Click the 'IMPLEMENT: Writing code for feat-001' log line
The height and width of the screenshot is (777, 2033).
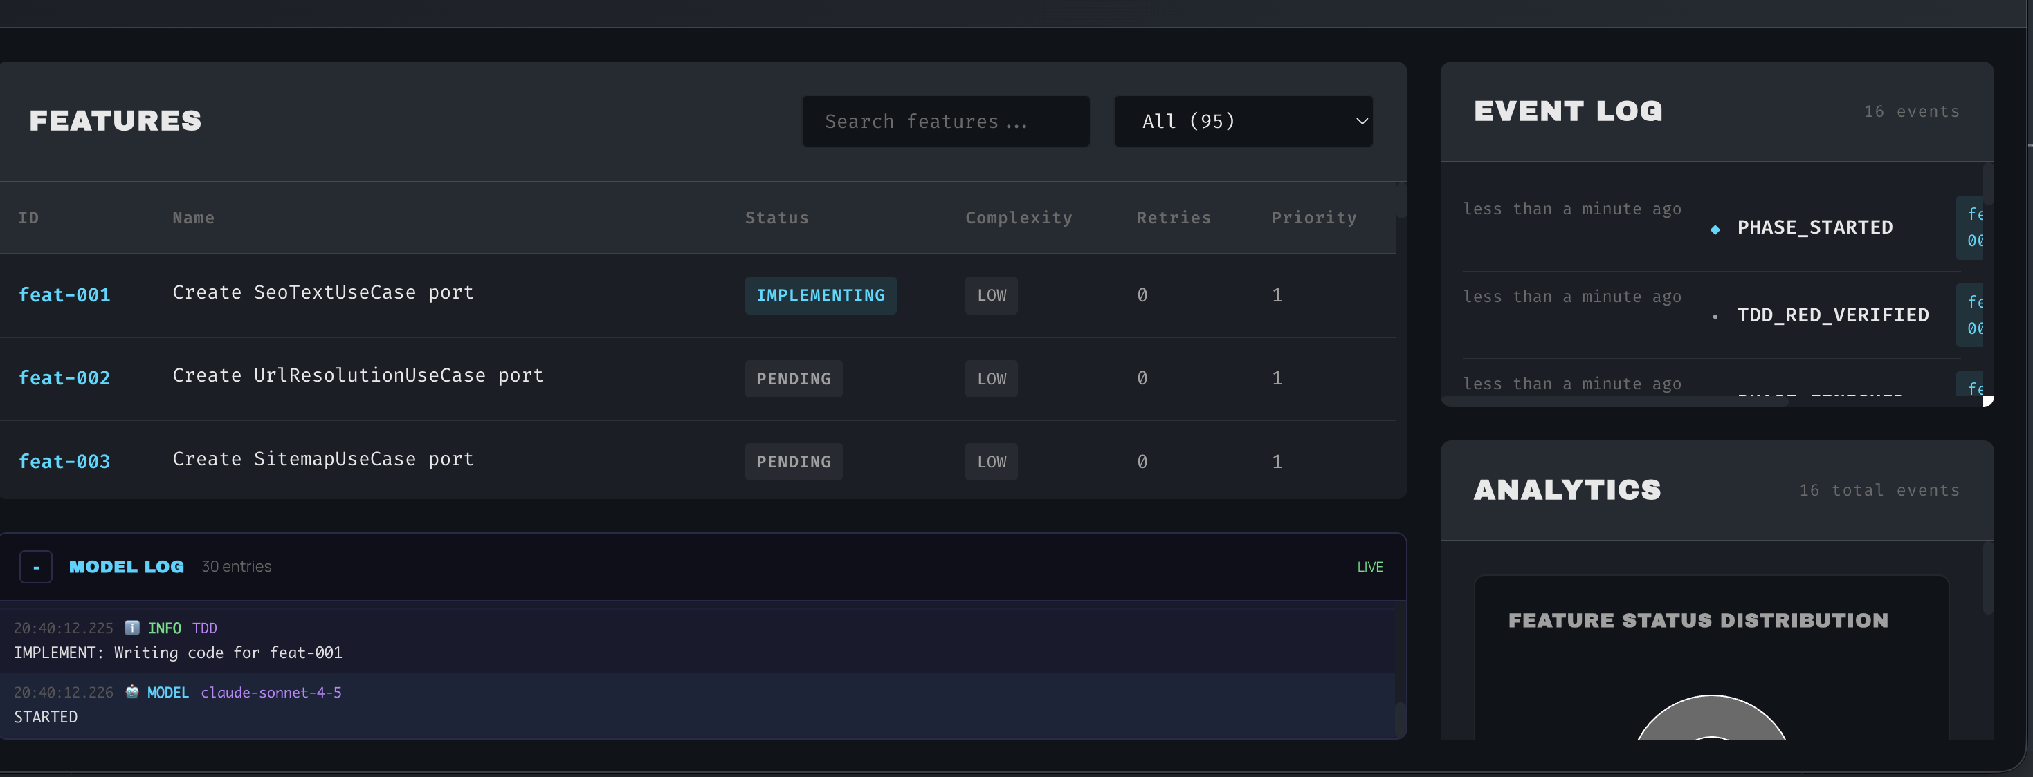pyautogui.click(x=178, y=653)
